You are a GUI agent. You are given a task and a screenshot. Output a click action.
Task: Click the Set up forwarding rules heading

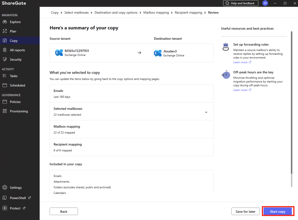(x=251, y=44)
